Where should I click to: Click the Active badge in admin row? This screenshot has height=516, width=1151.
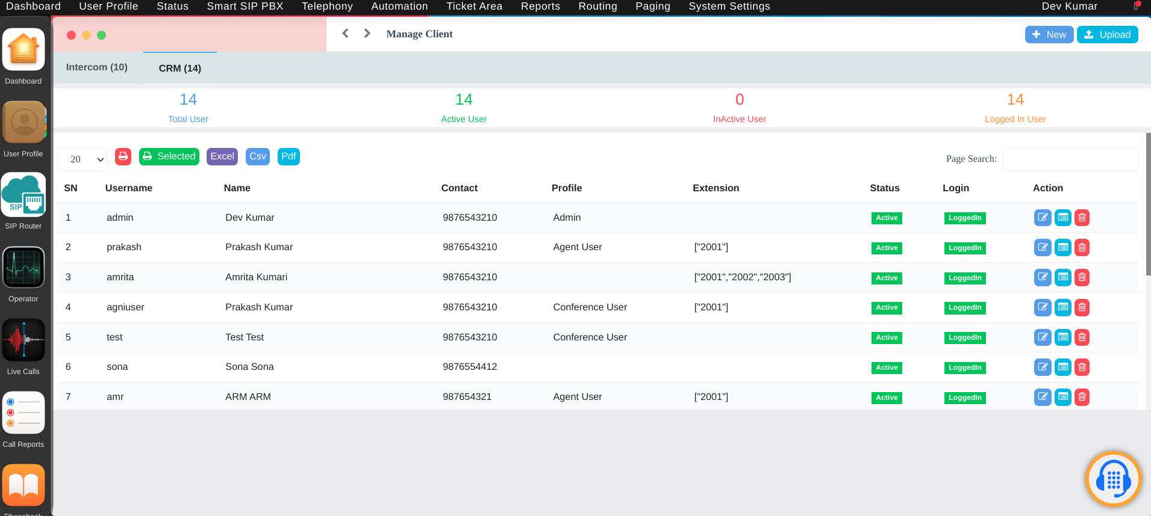[x=887, y=218]
